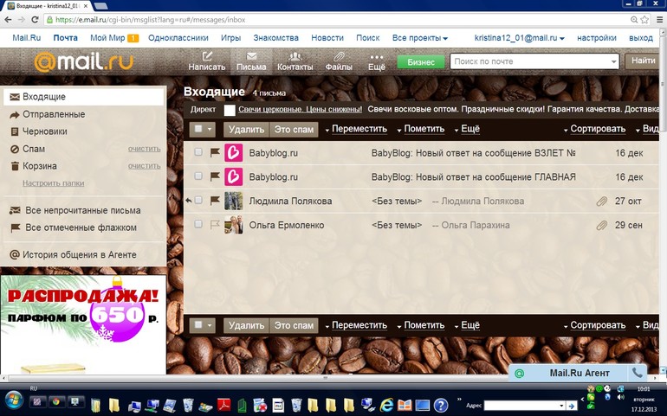Click the browser URL address bar
The height and width of the screenshot is (416, 667).
(x=336, y=20)
